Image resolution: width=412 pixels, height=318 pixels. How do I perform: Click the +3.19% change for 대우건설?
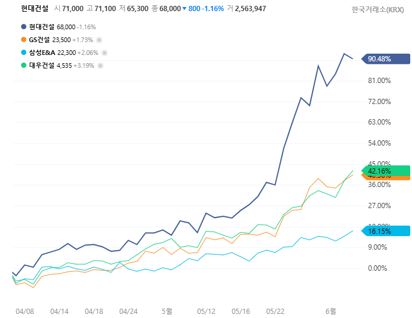(x=84, y=65)
